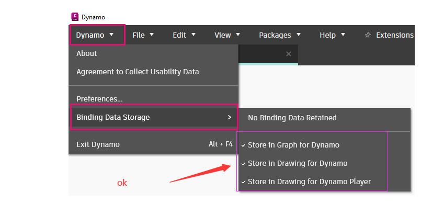The height and width of the screenshot is (204, 444).
Task: Click the arrow beside View menu
Action: pos(238,35)
